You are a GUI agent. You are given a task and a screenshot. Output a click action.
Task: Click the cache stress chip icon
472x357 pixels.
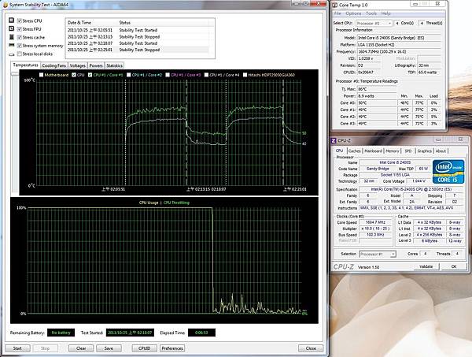tap(12, 37)
